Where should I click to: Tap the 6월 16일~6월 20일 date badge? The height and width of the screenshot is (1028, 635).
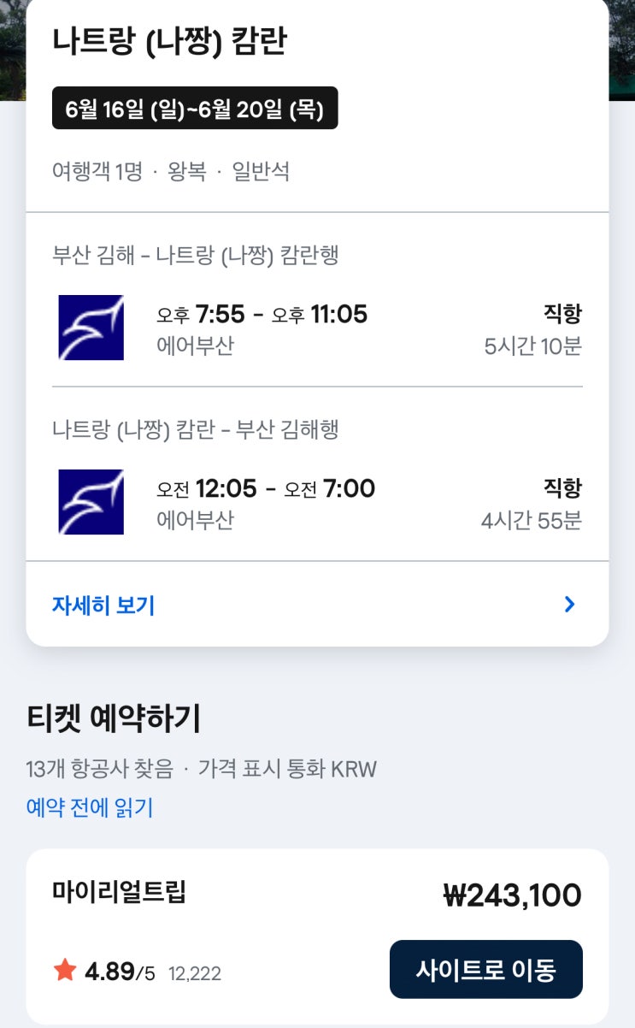(195, 109)
